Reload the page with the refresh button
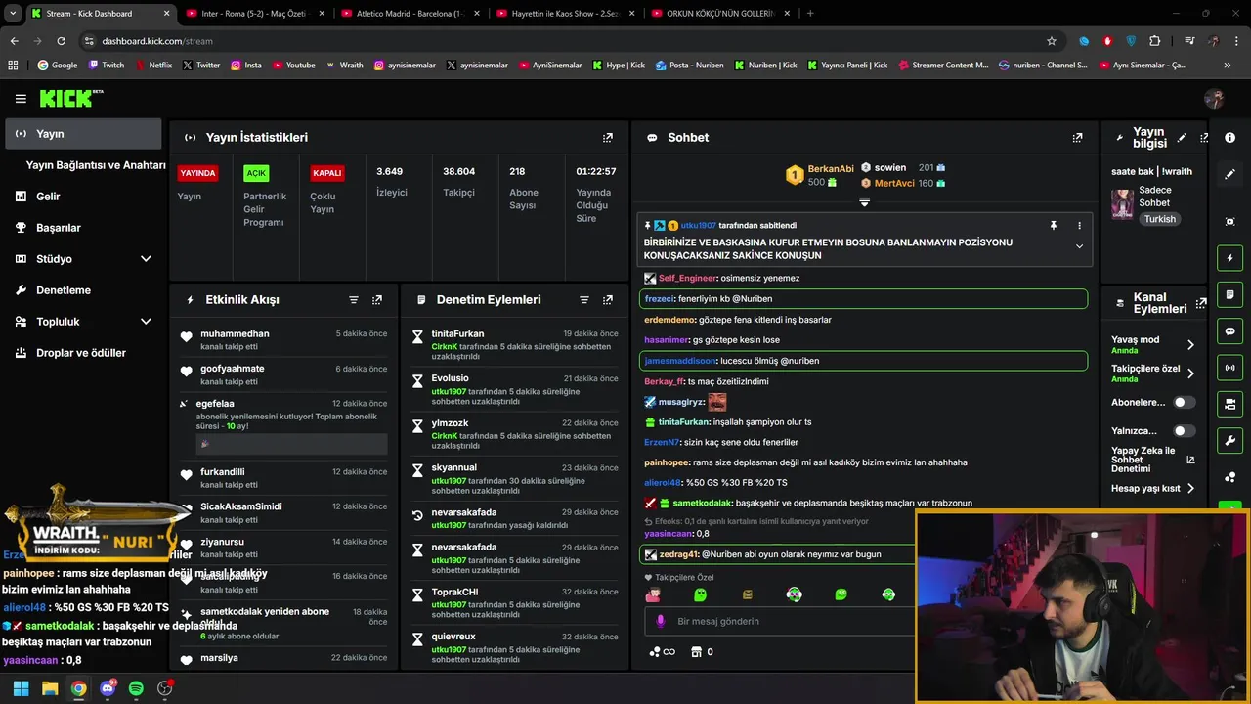1251x704 pixels. click(61, 41)
